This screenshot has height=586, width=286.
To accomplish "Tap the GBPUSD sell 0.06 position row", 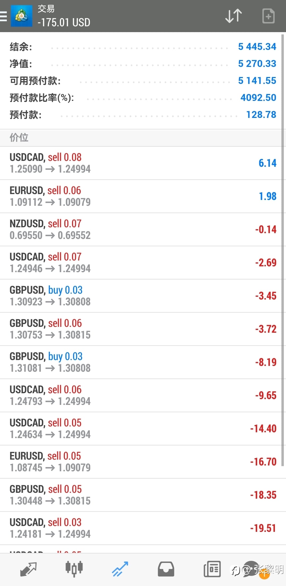I will (x=143, y=329).
